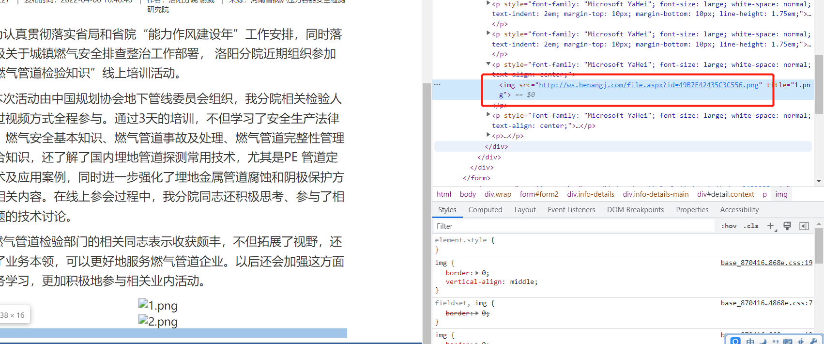Expand the p with text-align center collapsed
The height and width of the screenshot is (344, 824).
[x=488, y=115]
